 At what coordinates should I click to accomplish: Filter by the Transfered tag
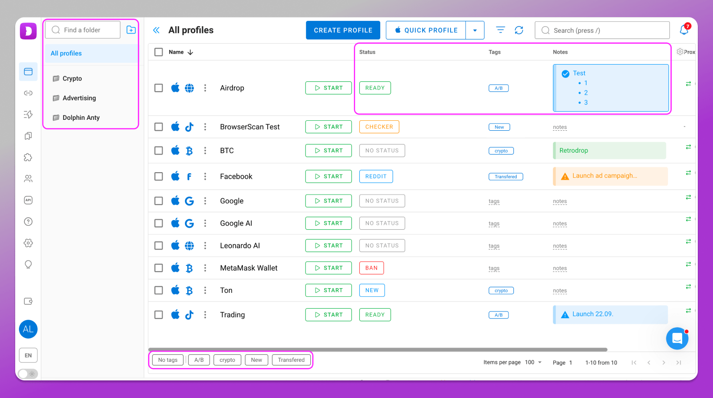pyautogui.click(x=291, y=360)
